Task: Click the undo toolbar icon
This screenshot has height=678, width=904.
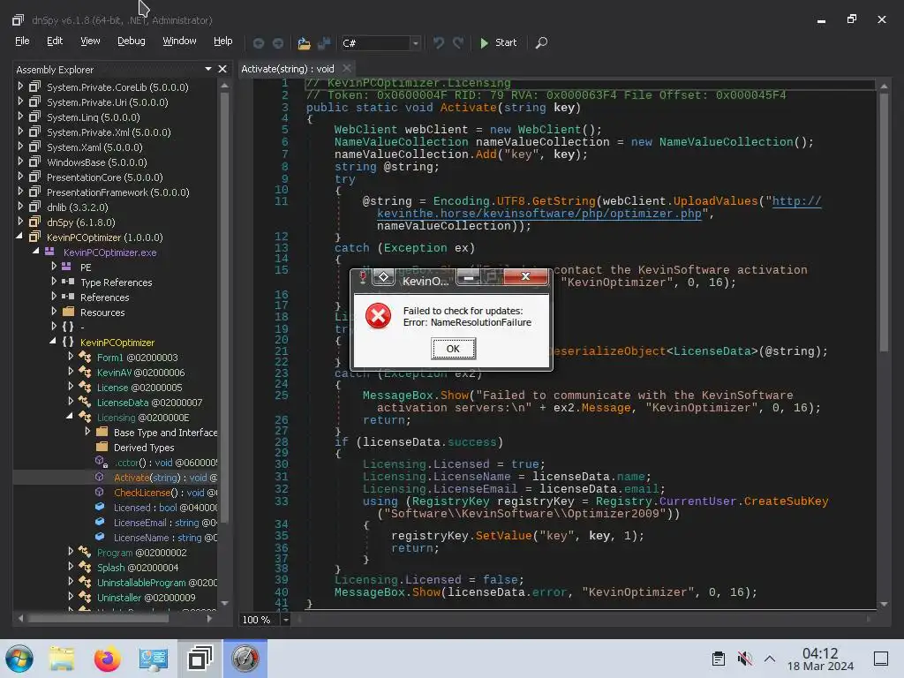Action: [438, 43]
